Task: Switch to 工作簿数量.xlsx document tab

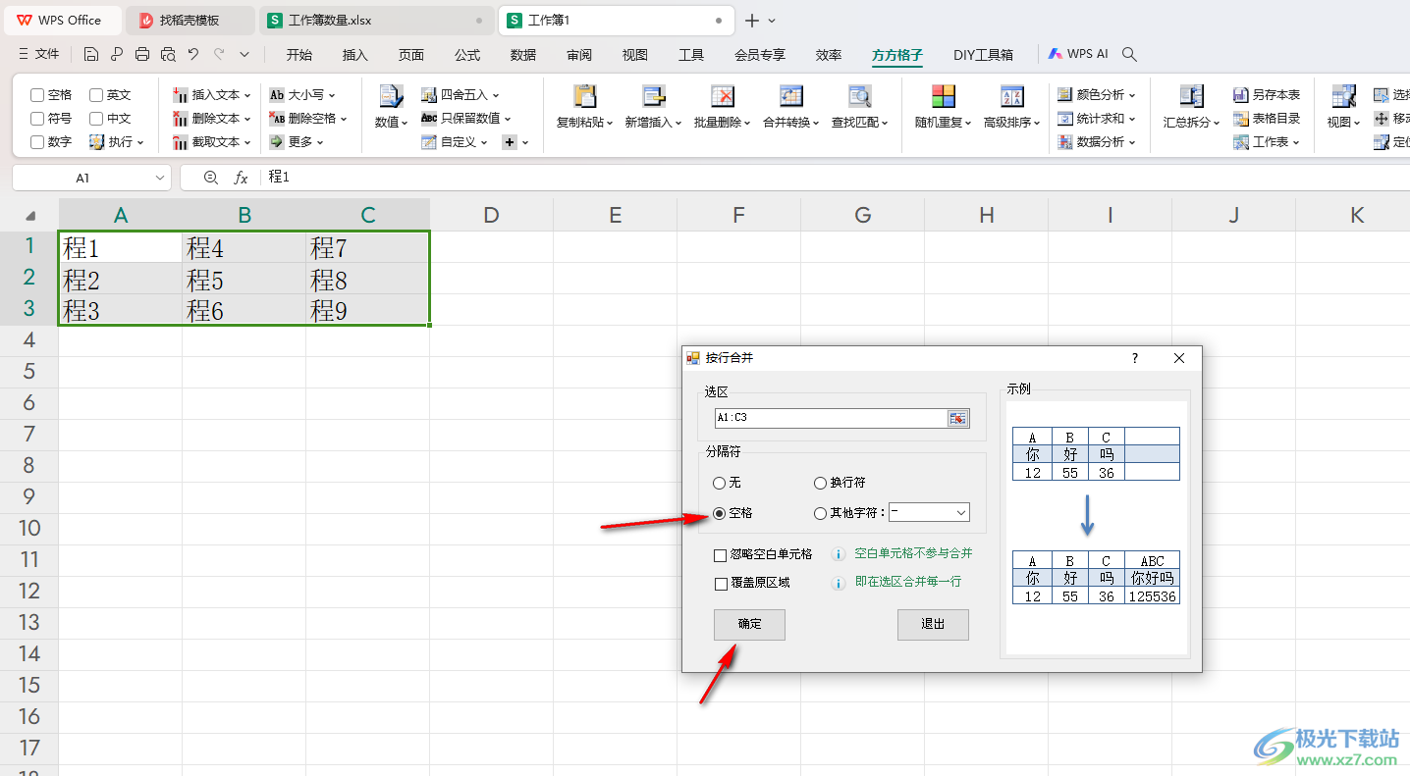Action: coord(376,21)
